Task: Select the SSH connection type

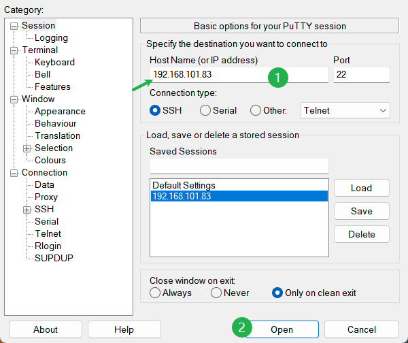Action: coord(155,110)
